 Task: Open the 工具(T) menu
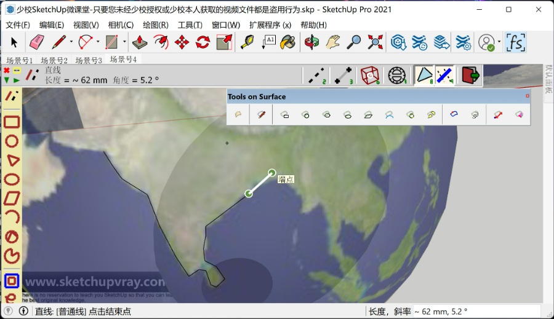[190, 25]
